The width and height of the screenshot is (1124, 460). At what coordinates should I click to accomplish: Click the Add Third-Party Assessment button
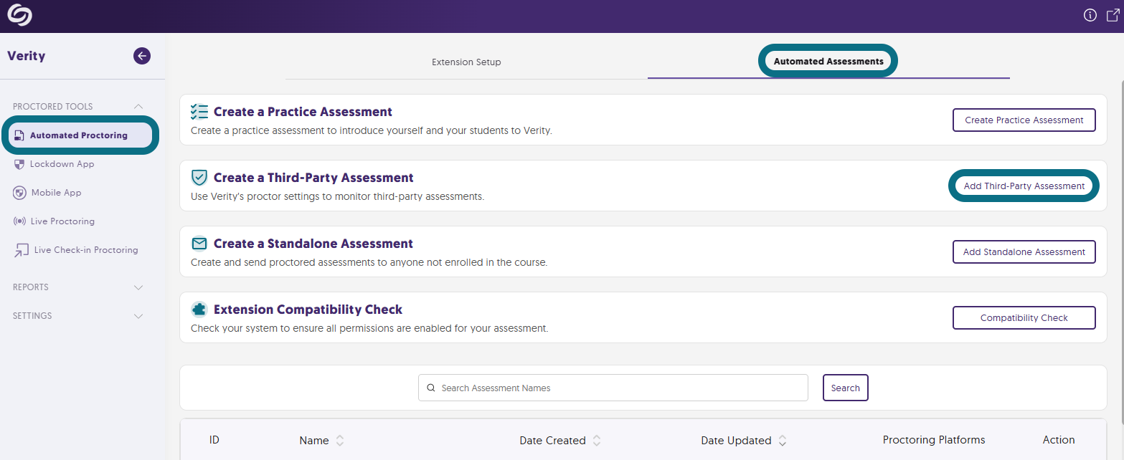tap(1024, 186)
